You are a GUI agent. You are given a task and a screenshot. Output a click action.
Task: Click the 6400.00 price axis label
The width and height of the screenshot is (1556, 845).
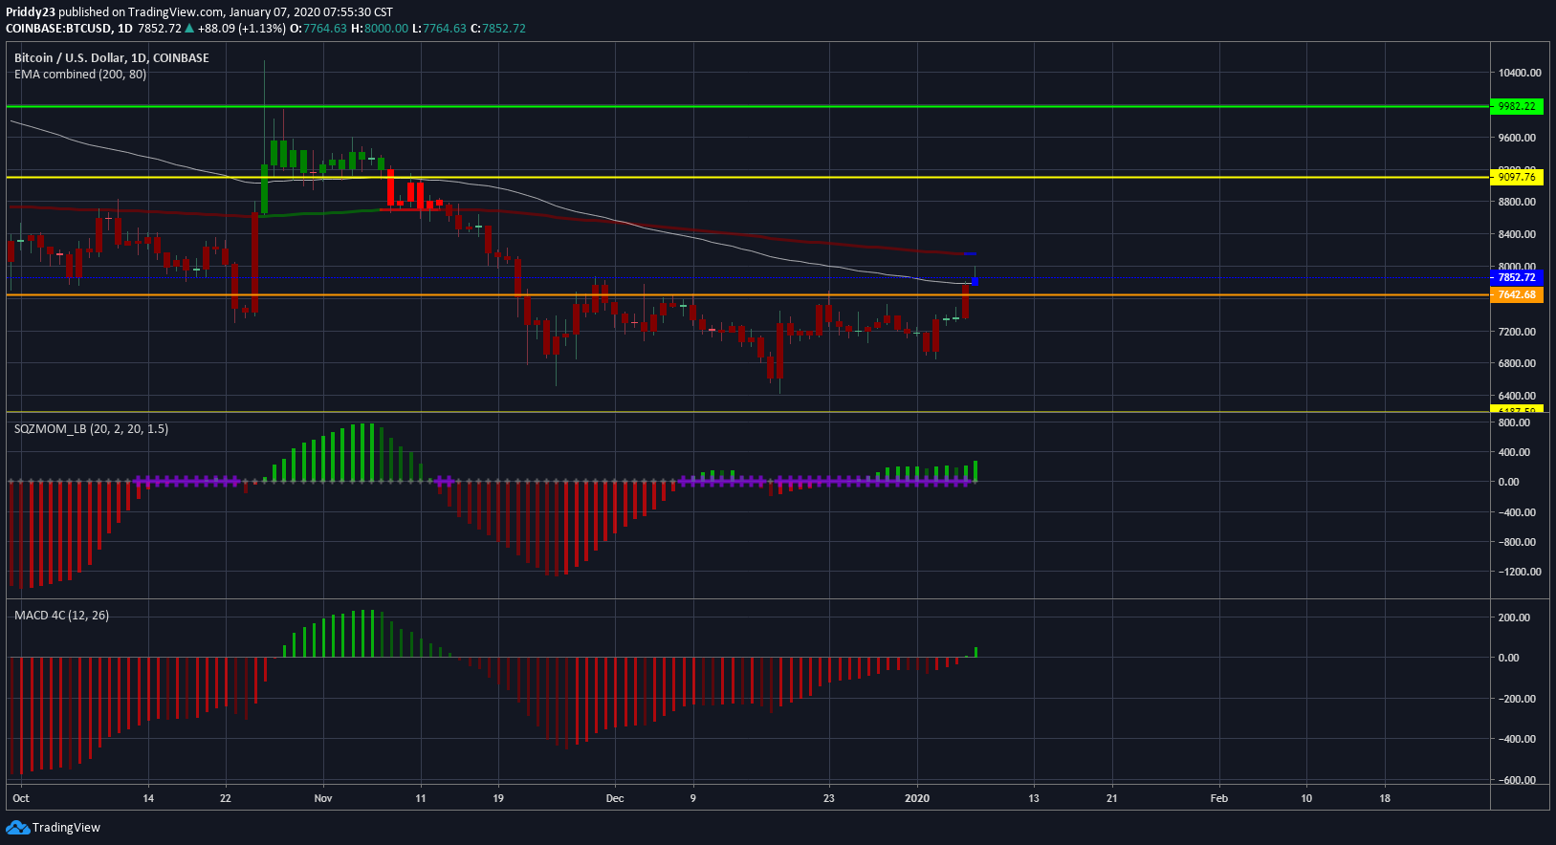click(x=1518, y=396)
